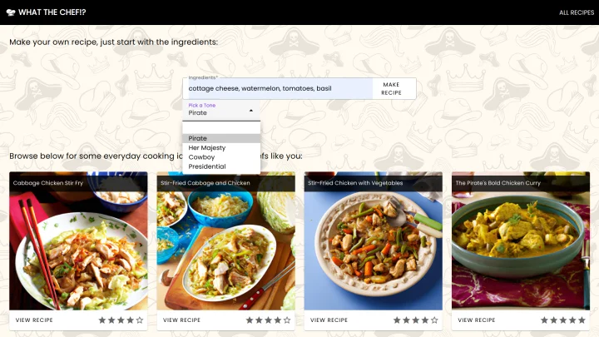Click first star on Cabbage Chicken Stir Fry

[x=102, y=320]
